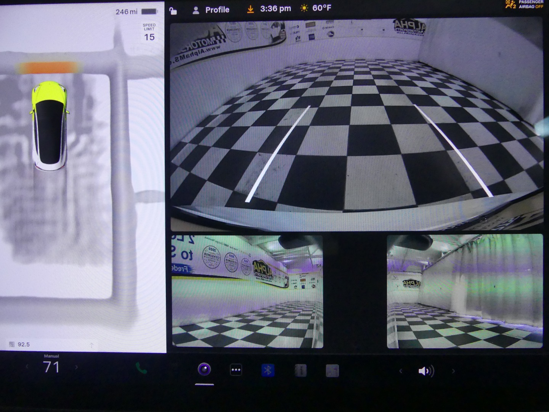This screenshot has width=549, height=412.
Task: Lower volume with left chevron
Action: [400, 371]
